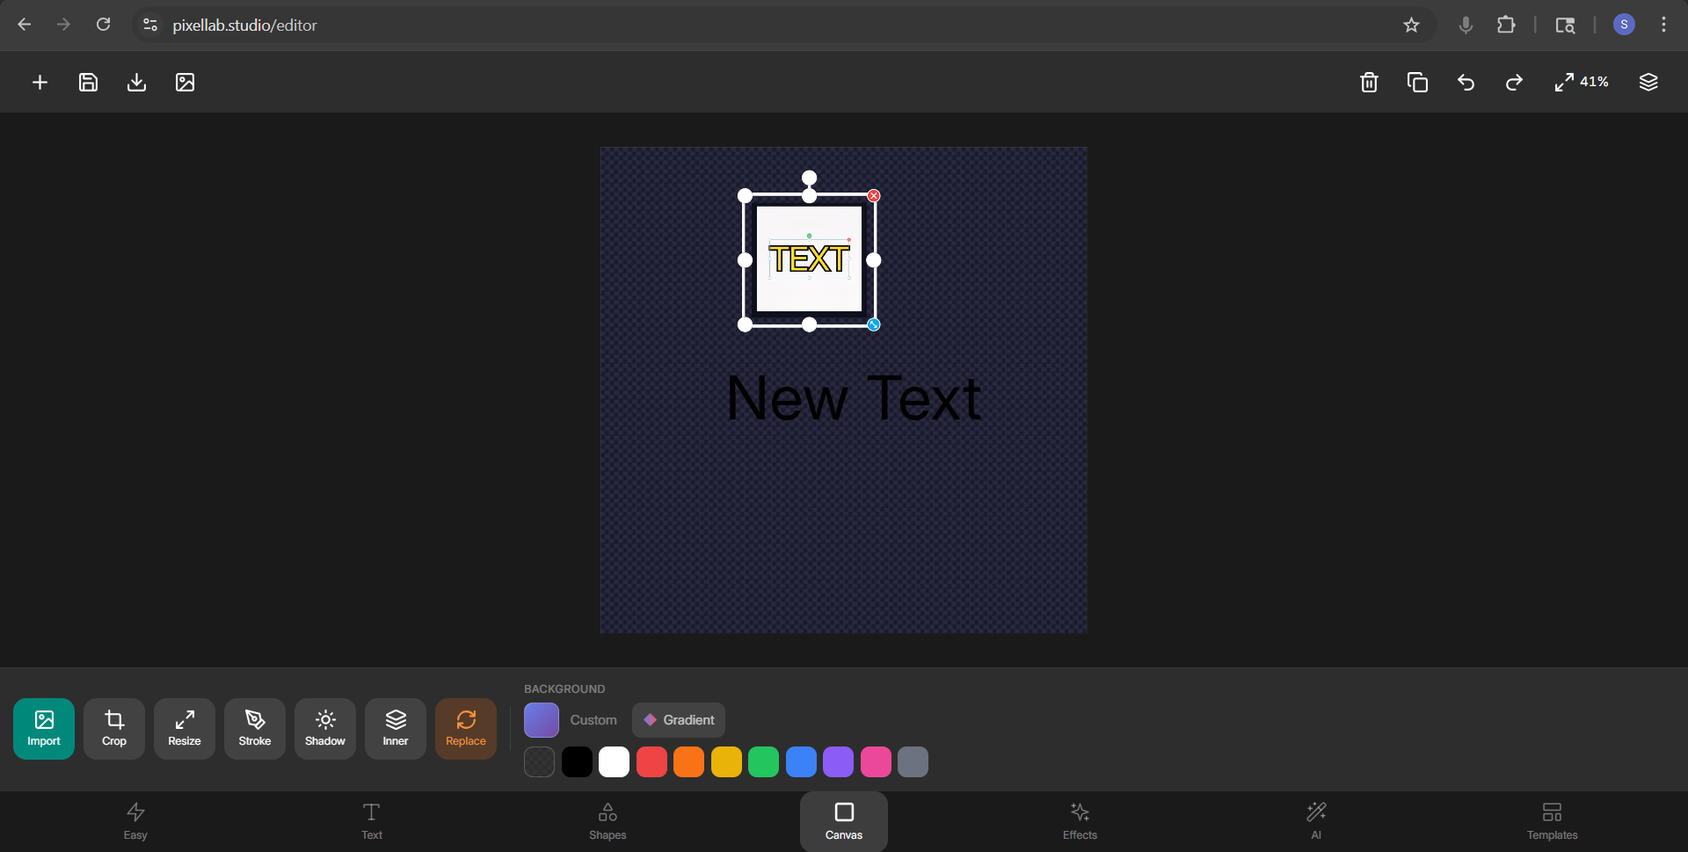This screenshot has width=1688, height=852.
Task: Bookmark this page with the star icon
Action: click(1411, 25)
